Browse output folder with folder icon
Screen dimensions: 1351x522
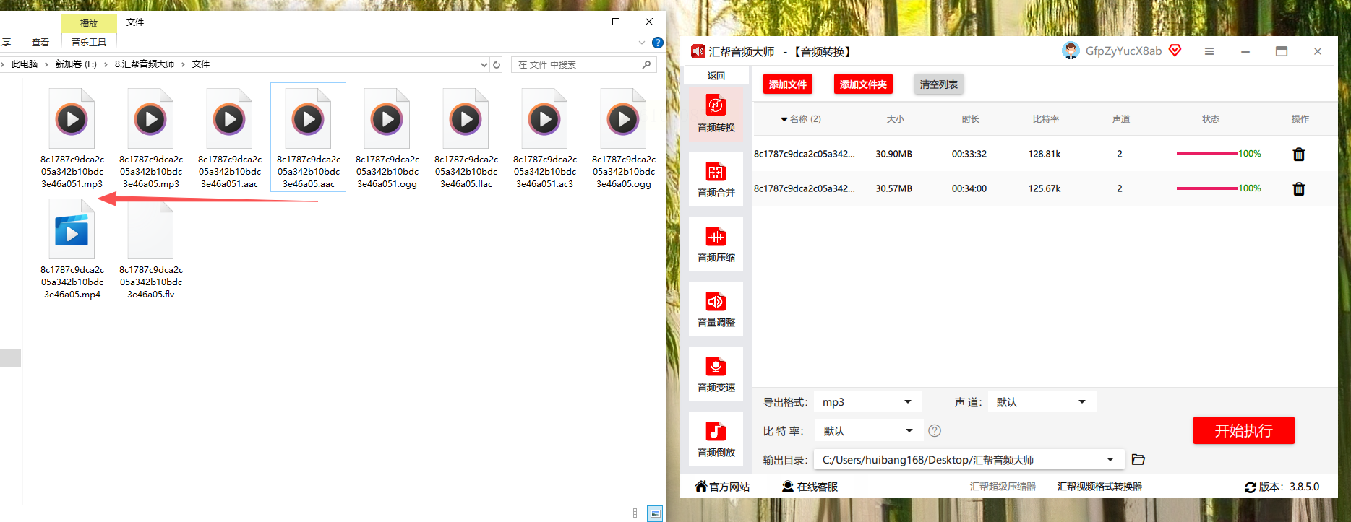(1138, 459)
